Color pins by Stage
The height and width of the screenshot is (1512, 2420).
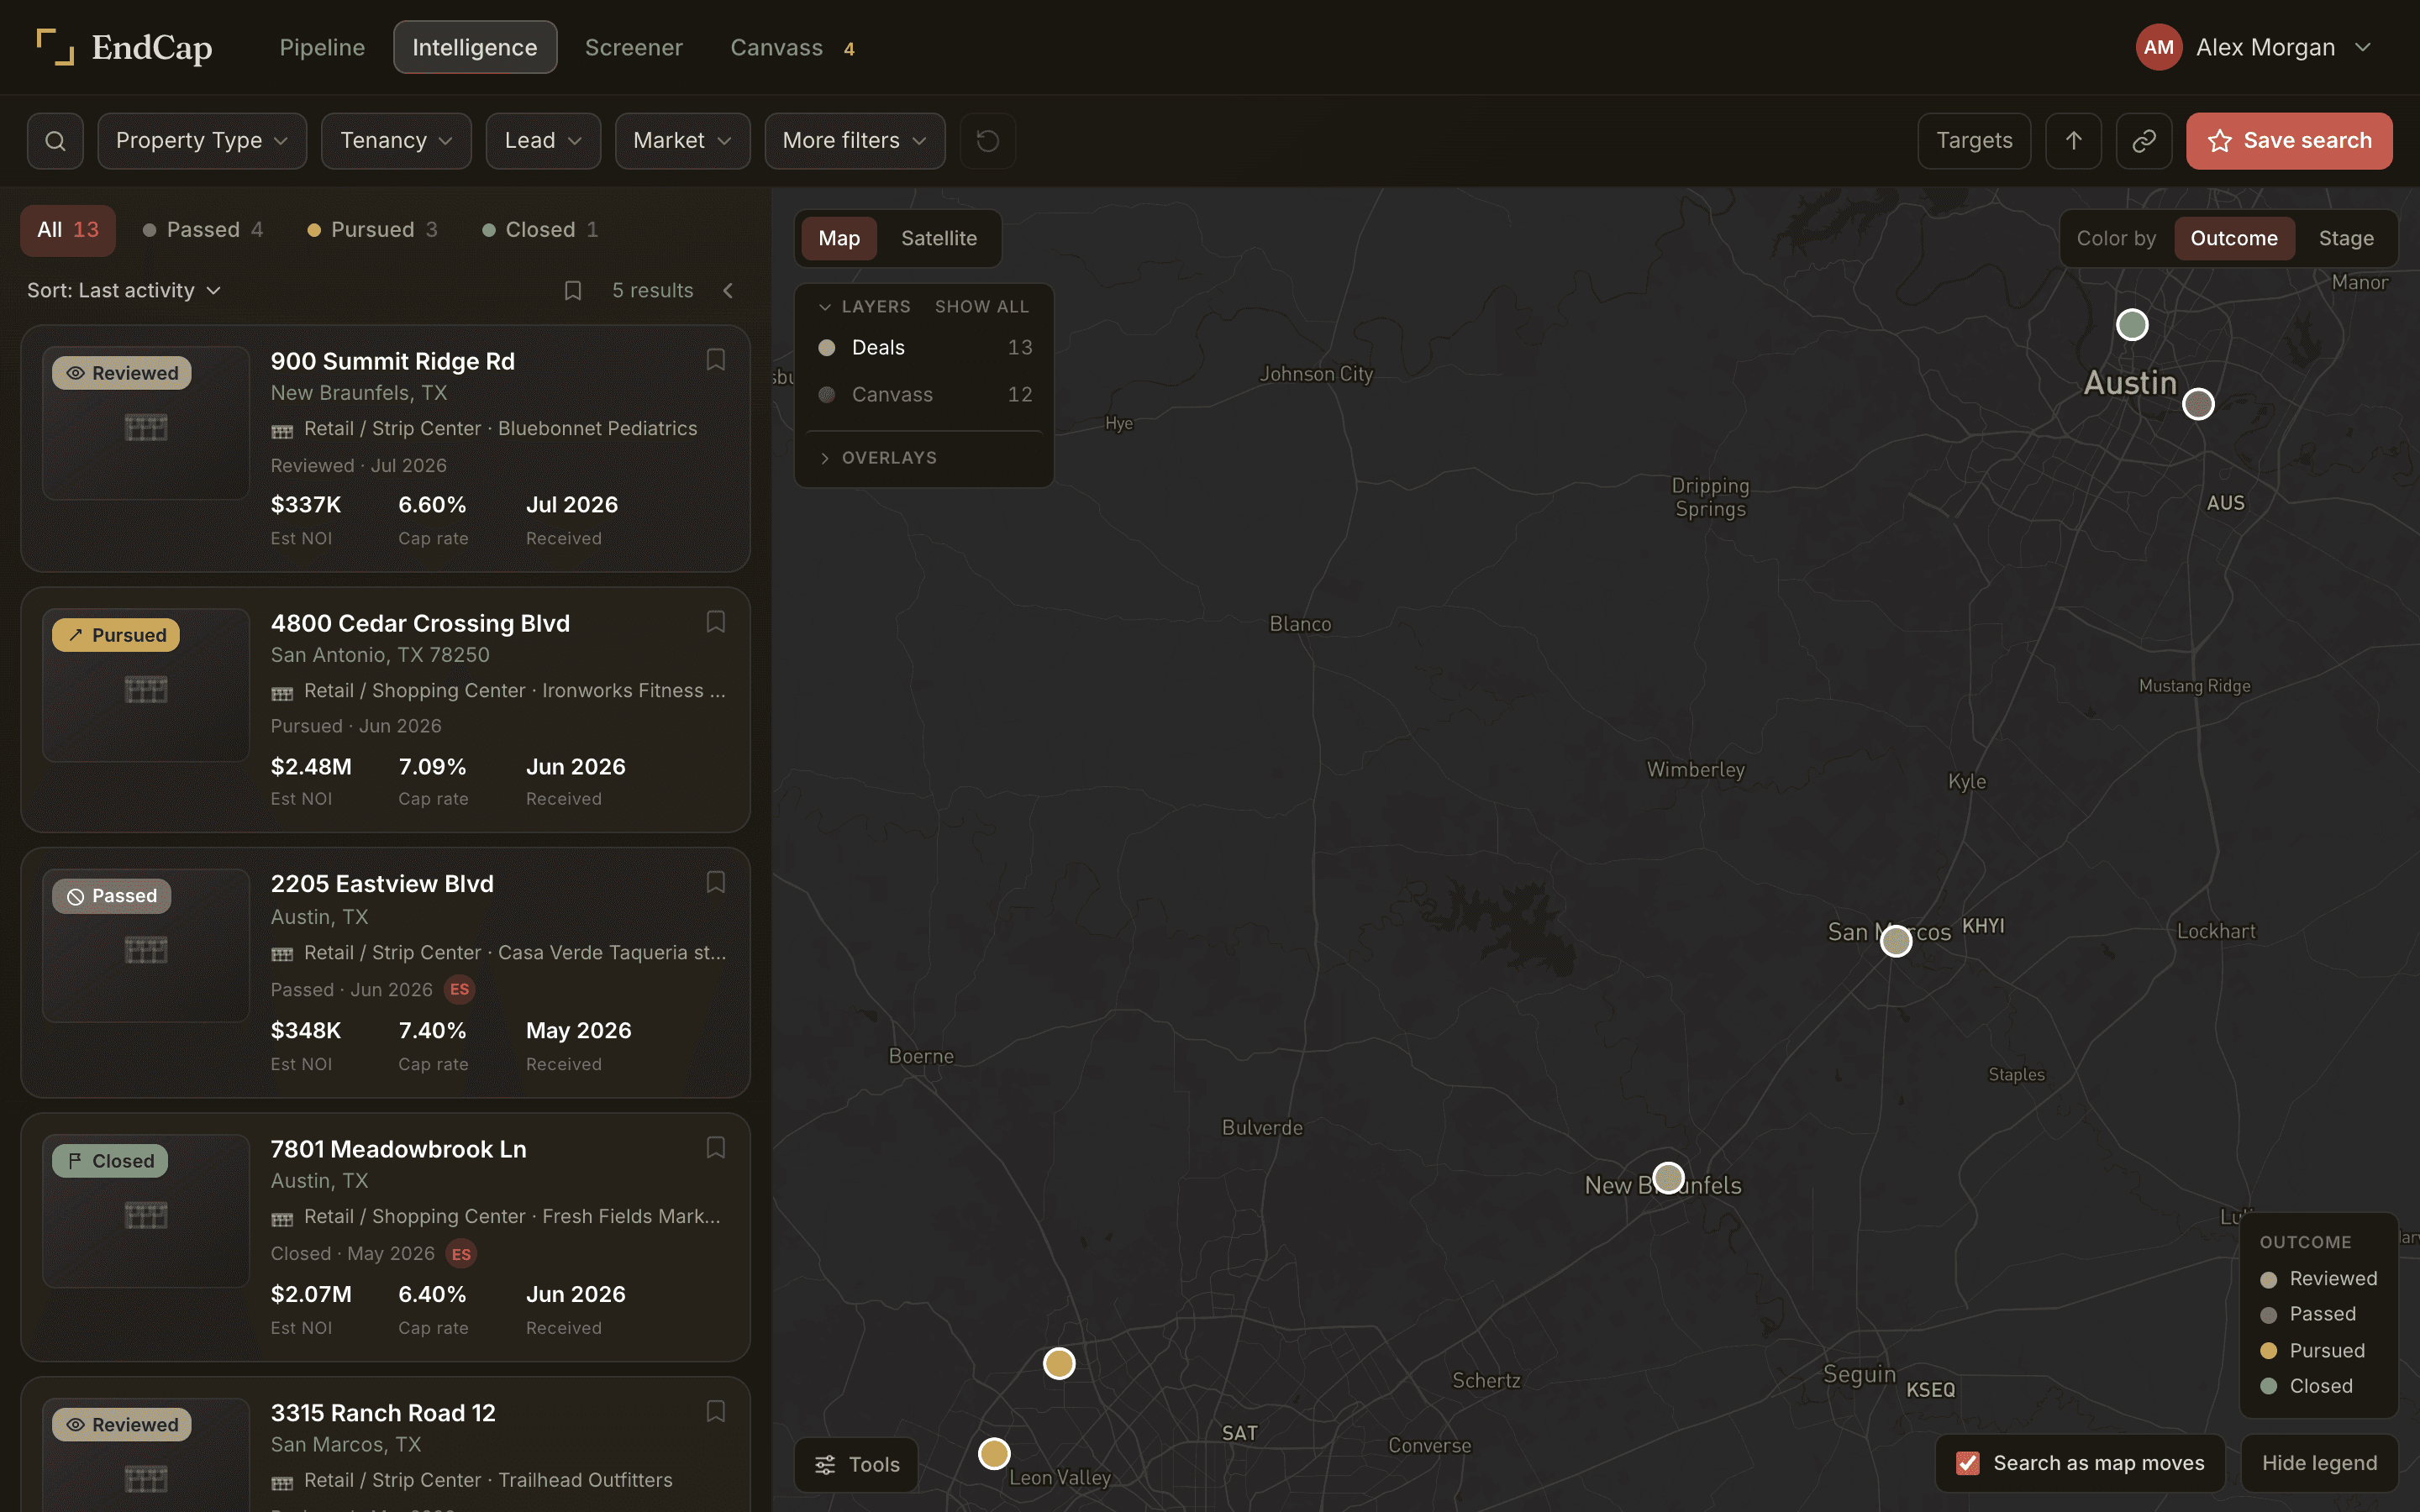click(2346, 238)
